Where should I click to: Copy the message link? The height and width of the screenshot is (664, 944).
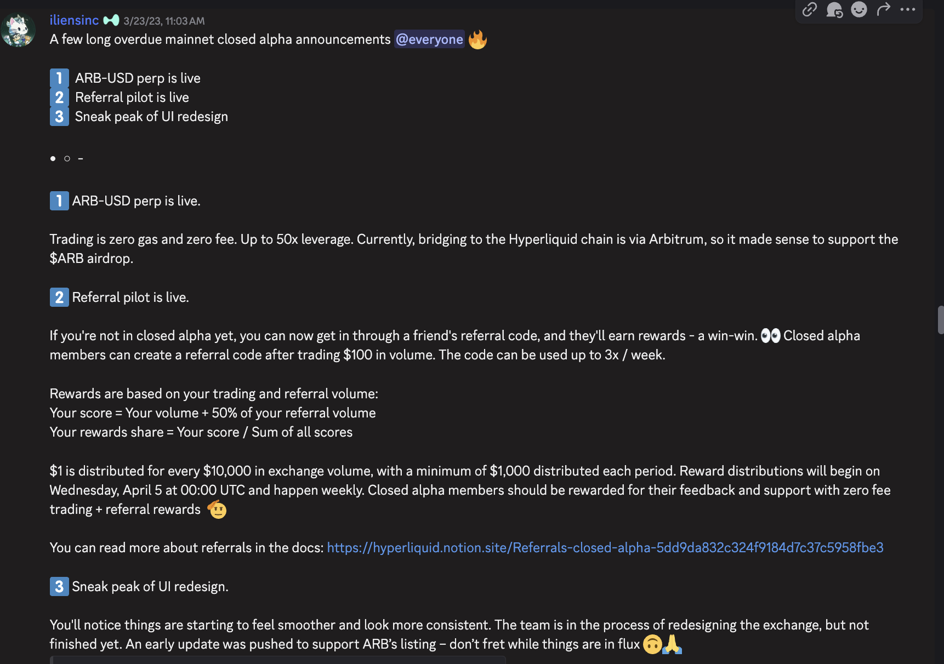pyautogui.click(x=809, y=10)
